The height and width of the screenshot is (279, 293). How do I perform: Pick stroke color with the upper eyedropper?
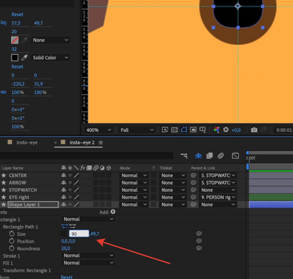[24, 40]
